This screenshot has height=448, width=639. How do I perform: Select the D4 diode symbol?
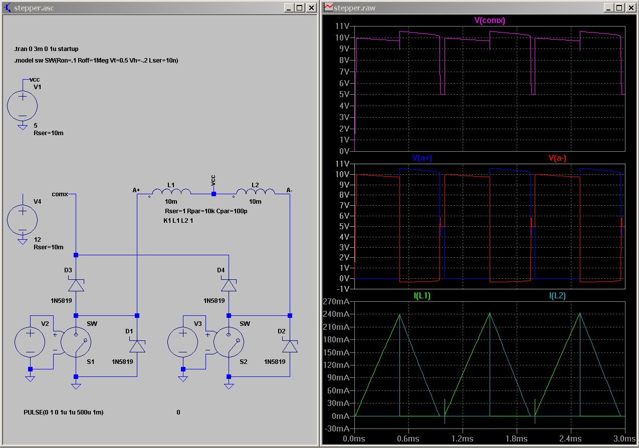tap(229, 285)
